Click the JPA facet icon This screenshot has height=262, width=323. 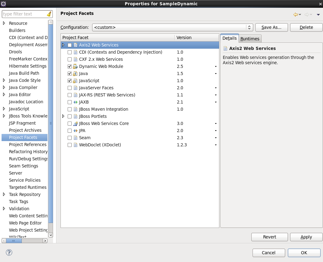coord(75,131)
